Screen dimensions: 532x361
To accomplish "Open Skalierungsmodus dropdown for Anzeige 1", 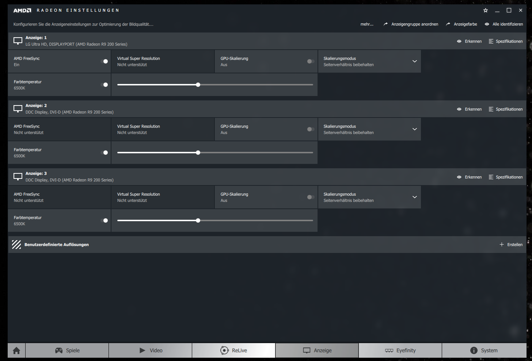I will [369, 61].
